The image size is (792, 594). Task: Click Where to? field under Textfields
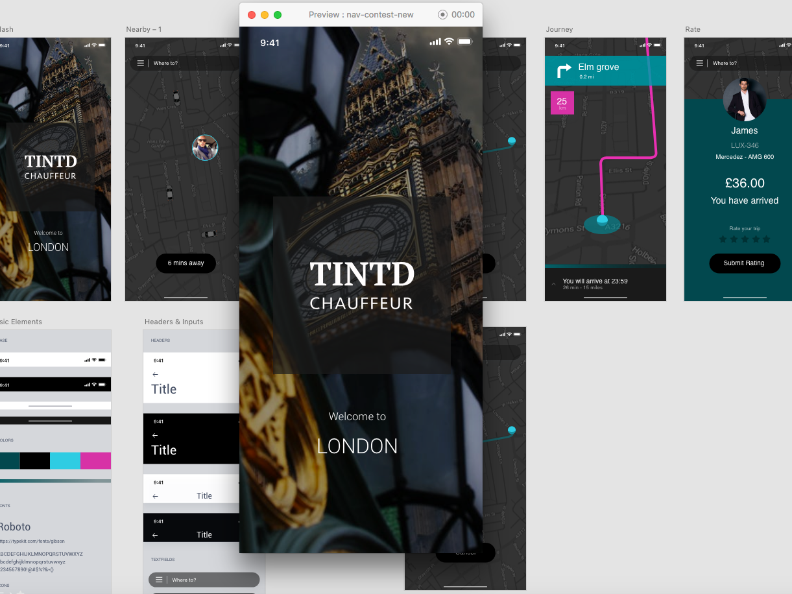[x=204, y=580]
